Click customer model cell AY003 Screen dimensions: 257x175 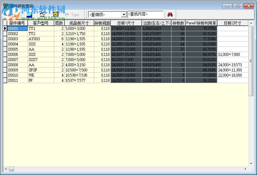point(41,39)
